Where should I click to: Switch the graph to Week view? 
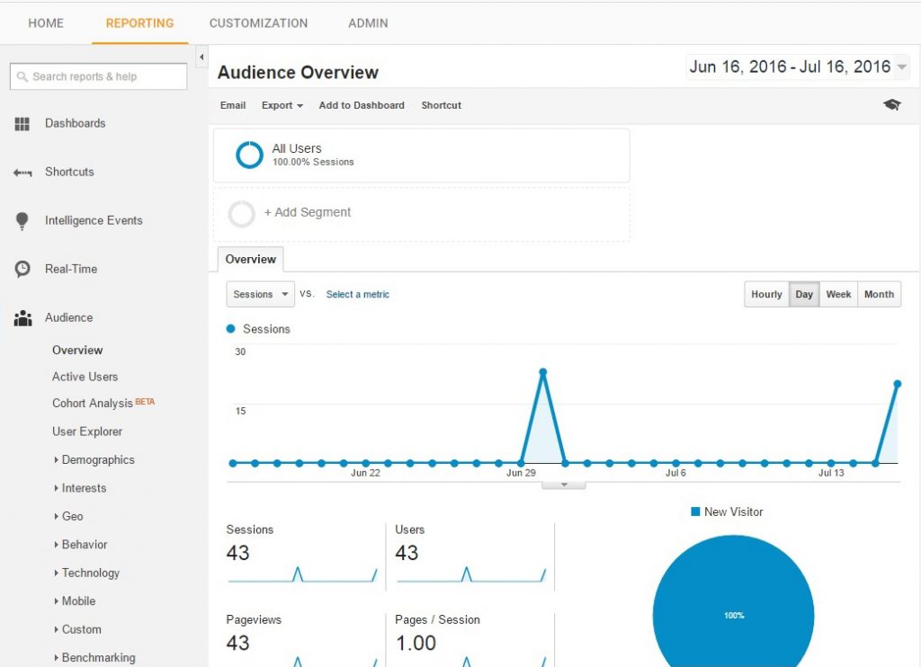coord(838,294)
